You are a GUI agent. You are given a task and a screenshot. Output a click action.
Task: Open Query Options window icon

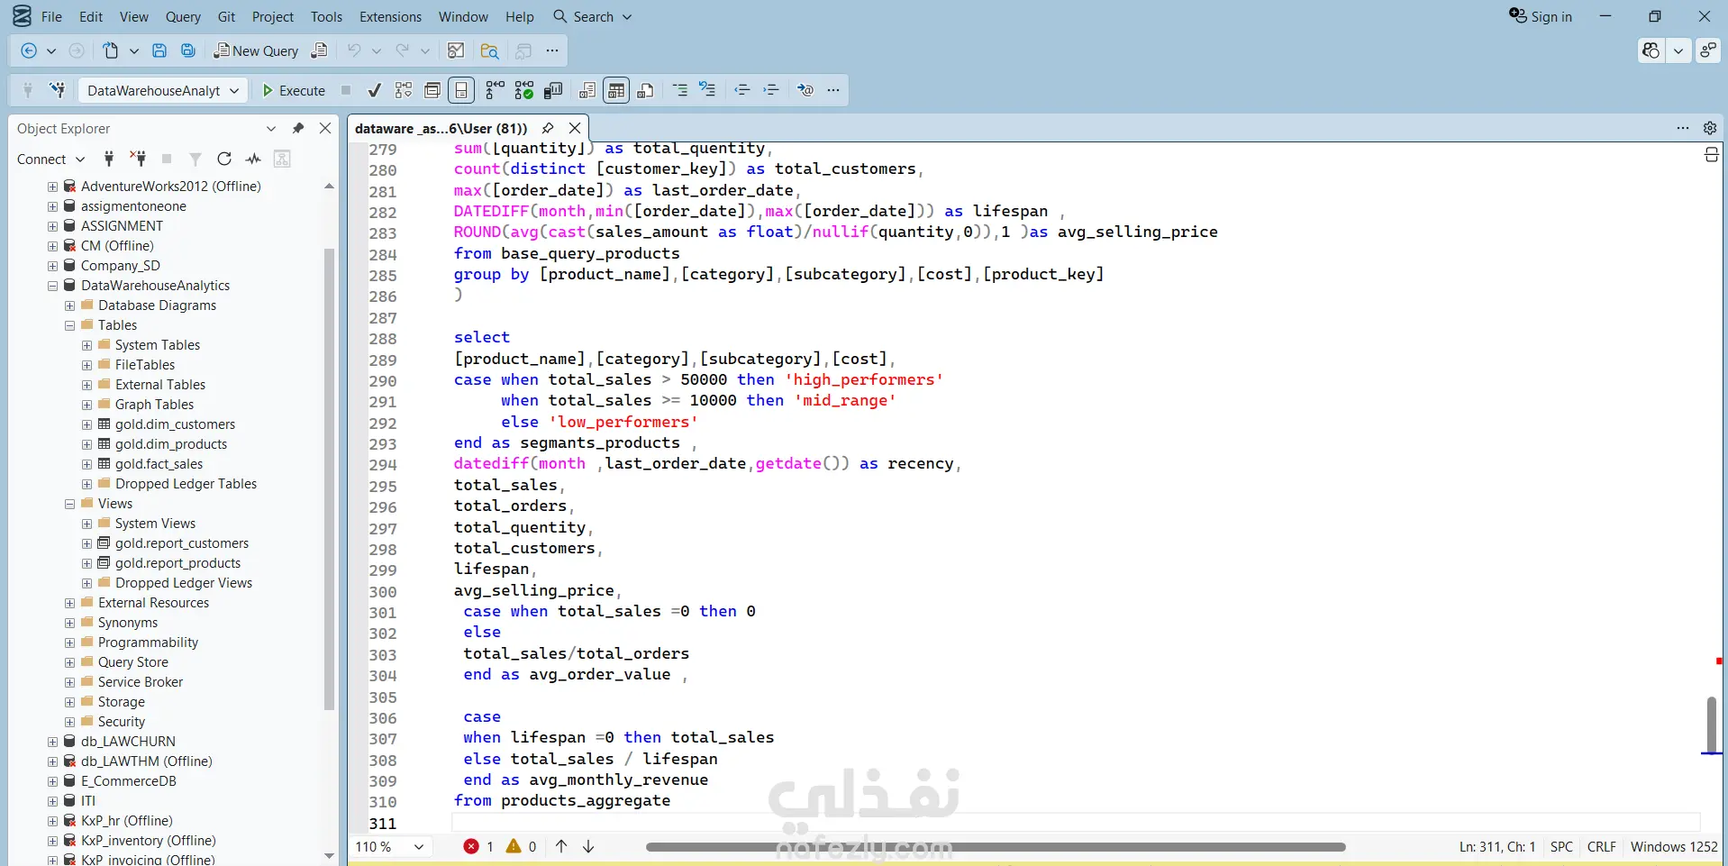(432, 90)
